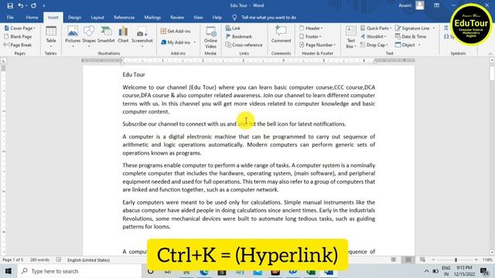Click the Windows Start button

[x=9, y=271]
